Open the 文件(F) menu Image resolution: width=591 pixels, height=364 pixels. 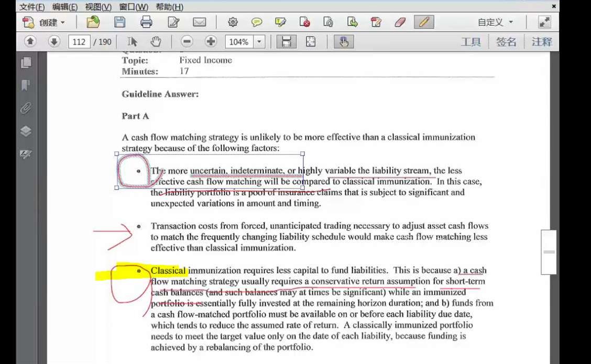coord(31,7)
